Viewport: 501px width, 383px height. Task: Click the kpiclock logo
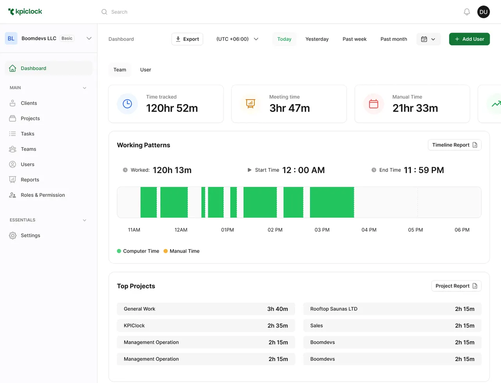pyautogui.click(x=25, y=12)
